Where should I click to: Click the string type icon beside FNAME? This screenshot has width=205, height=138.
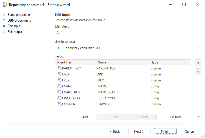pyautogui.click(x=59, y=86)
